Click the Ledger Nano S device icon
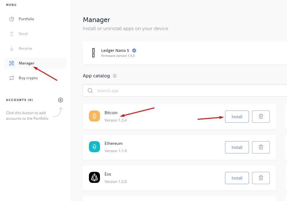 tap(93, 53)
